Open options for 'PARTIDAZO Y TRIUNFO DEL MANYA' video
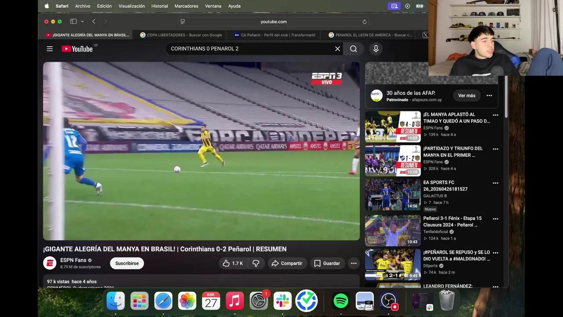563x317 pixels. (x=495, y=149)
